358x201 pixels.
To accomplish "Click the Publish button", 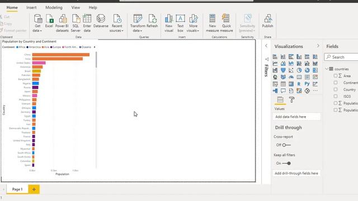I will tap(267, 22).
